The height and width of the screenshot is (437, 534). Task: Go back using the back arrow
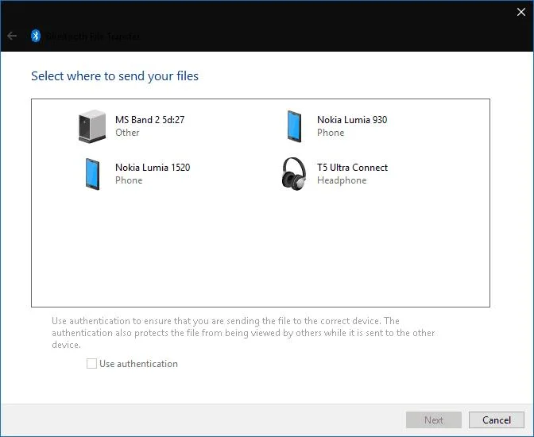(x=12, y=36)
